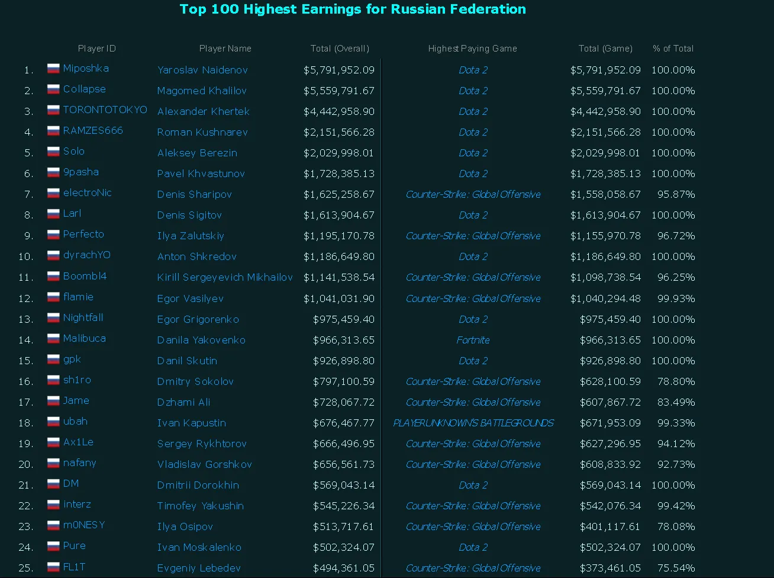Click the overall total $656,561.73
774x578 pixels.
coord(344,465)
